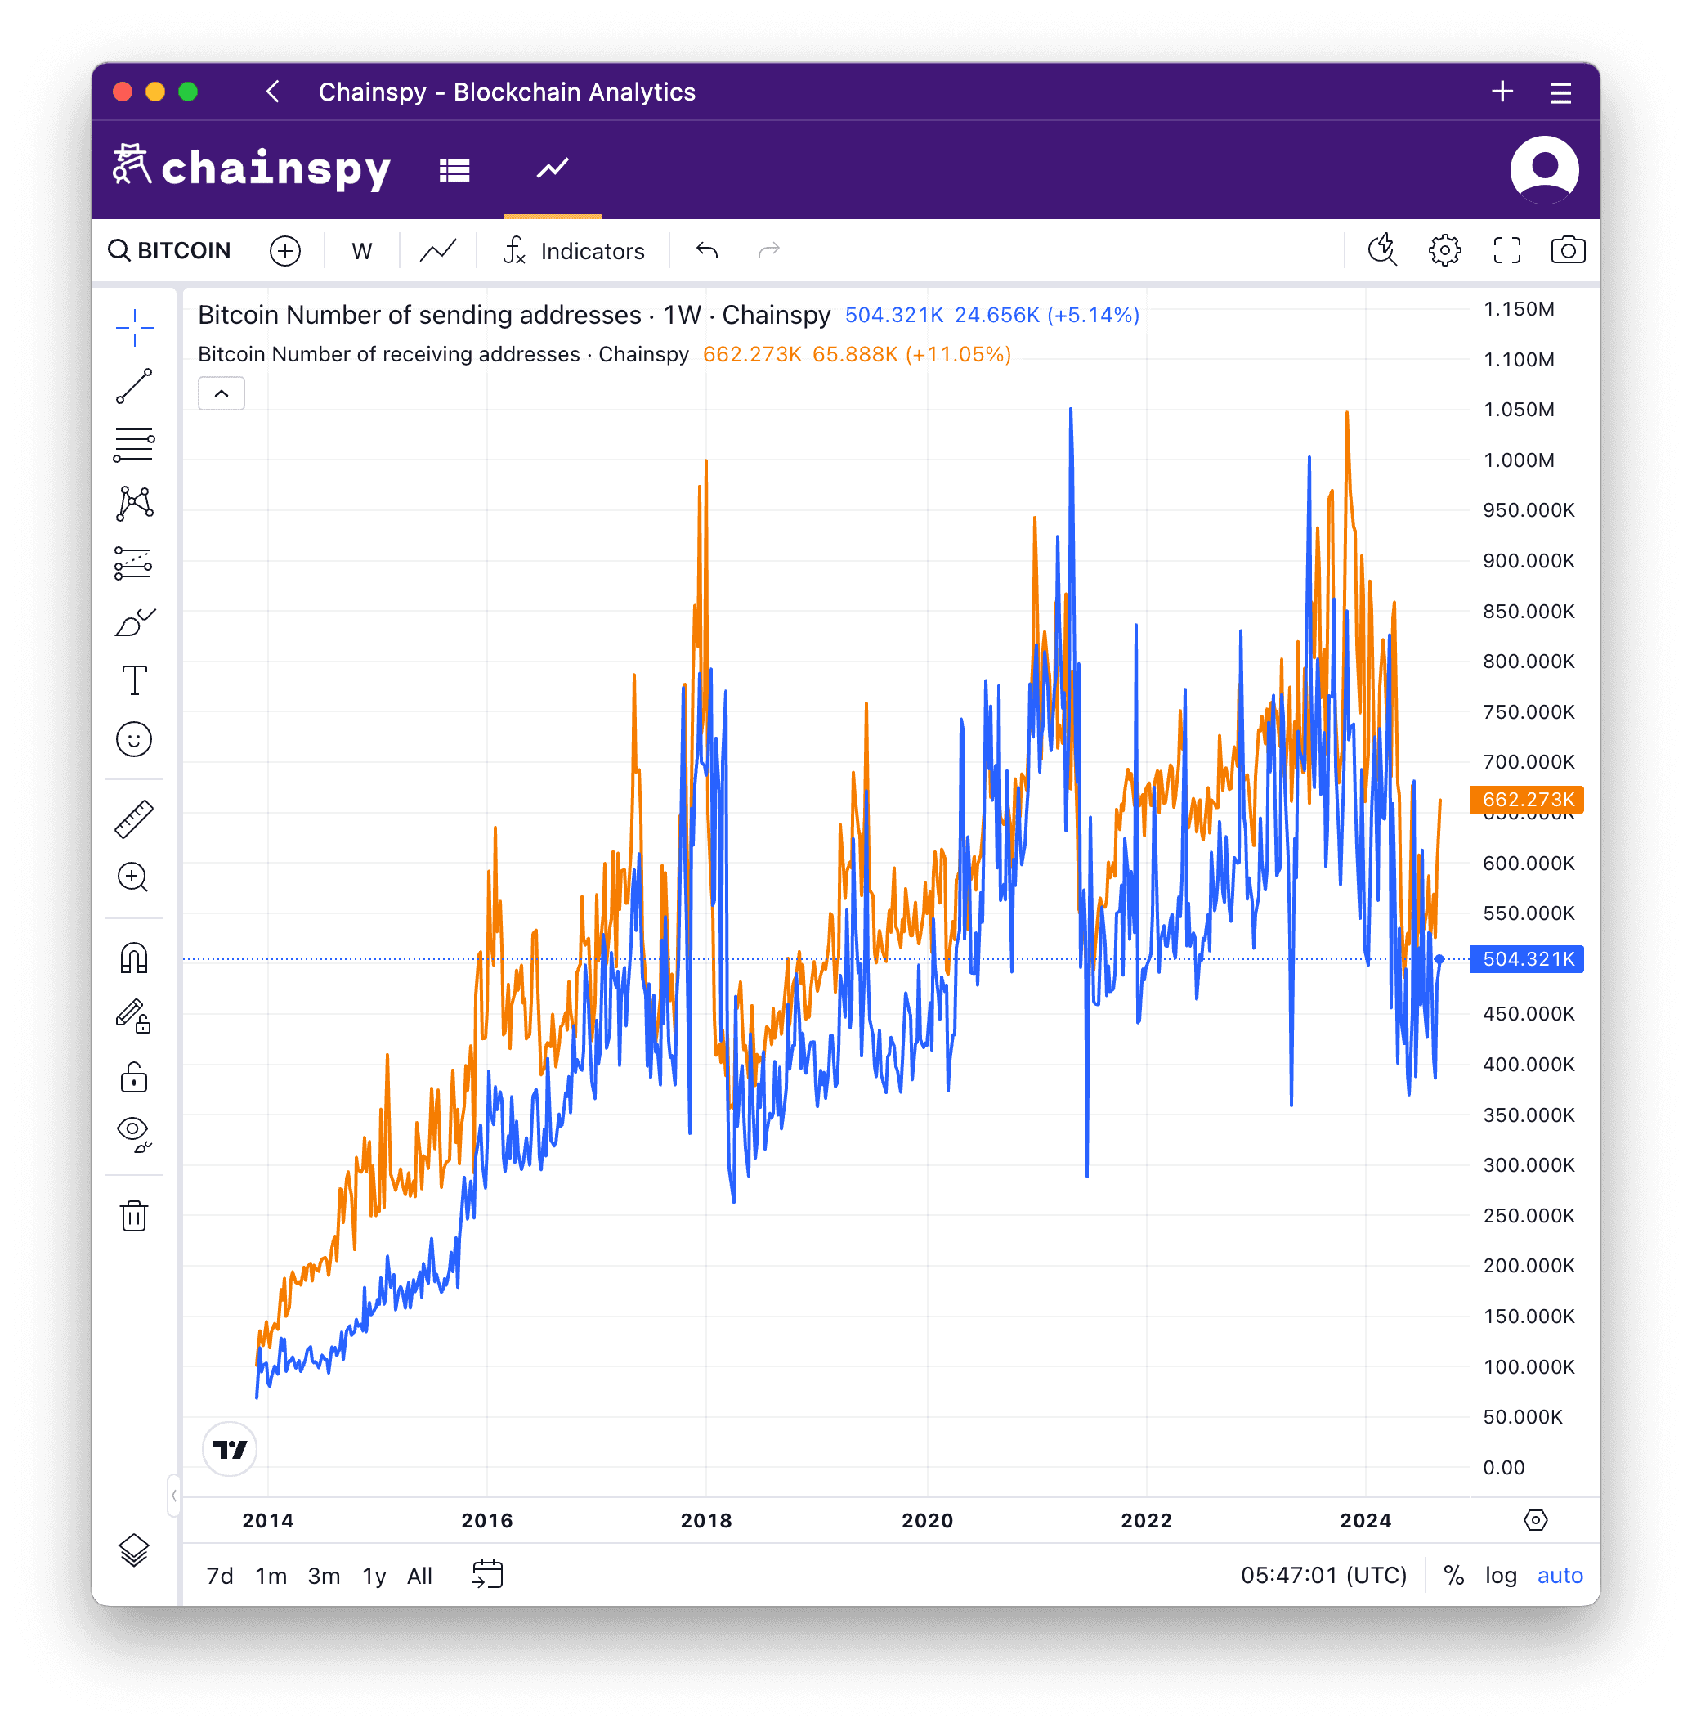Select the trend line drawing tool
This screenshot has width=1692, height=1727.
(134, 386)
